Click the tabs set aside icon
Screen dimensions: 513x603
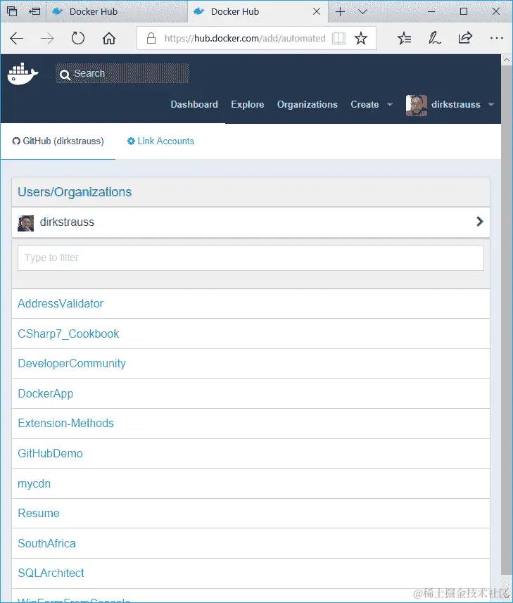[12, 11]
